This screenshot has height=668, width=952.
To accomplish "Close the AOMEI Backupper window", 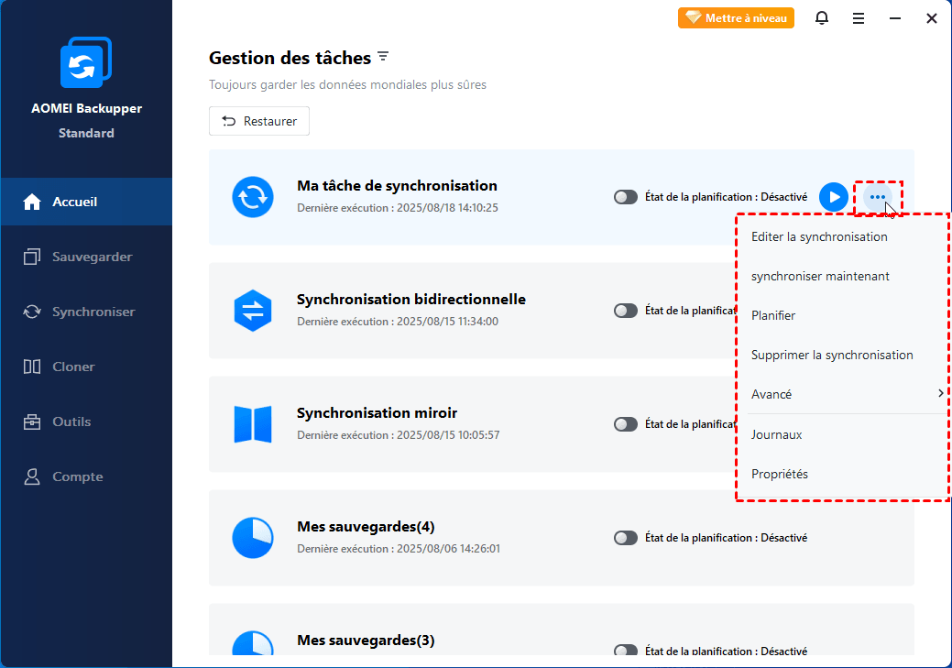I will pos(931,19).
